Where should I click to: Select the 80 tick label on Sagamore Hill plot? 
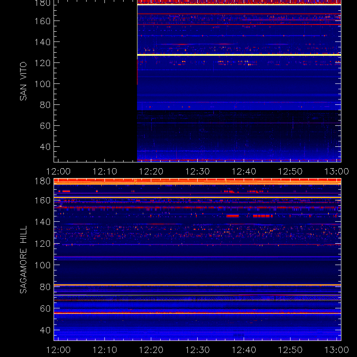[45, 286]
